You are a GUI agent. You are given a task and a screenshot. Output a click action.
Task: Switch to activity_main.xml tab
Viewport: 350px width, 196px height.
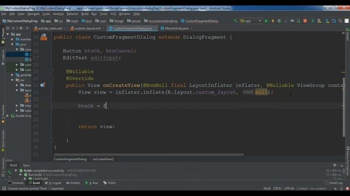pyautogui.click(x=48, y=28)
